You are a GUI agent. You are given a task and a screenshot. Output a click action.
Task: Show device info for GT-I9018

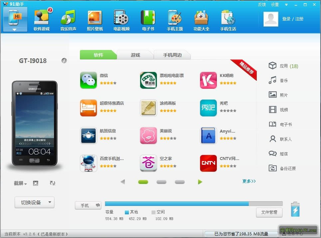pos(64,61)
